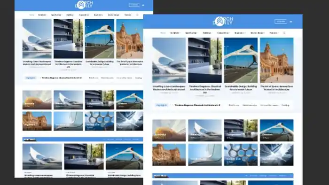Viewport: 329px width, 185px height.
Task: Open the glass skyscraper category tile, front page
Action: (277, 155)
